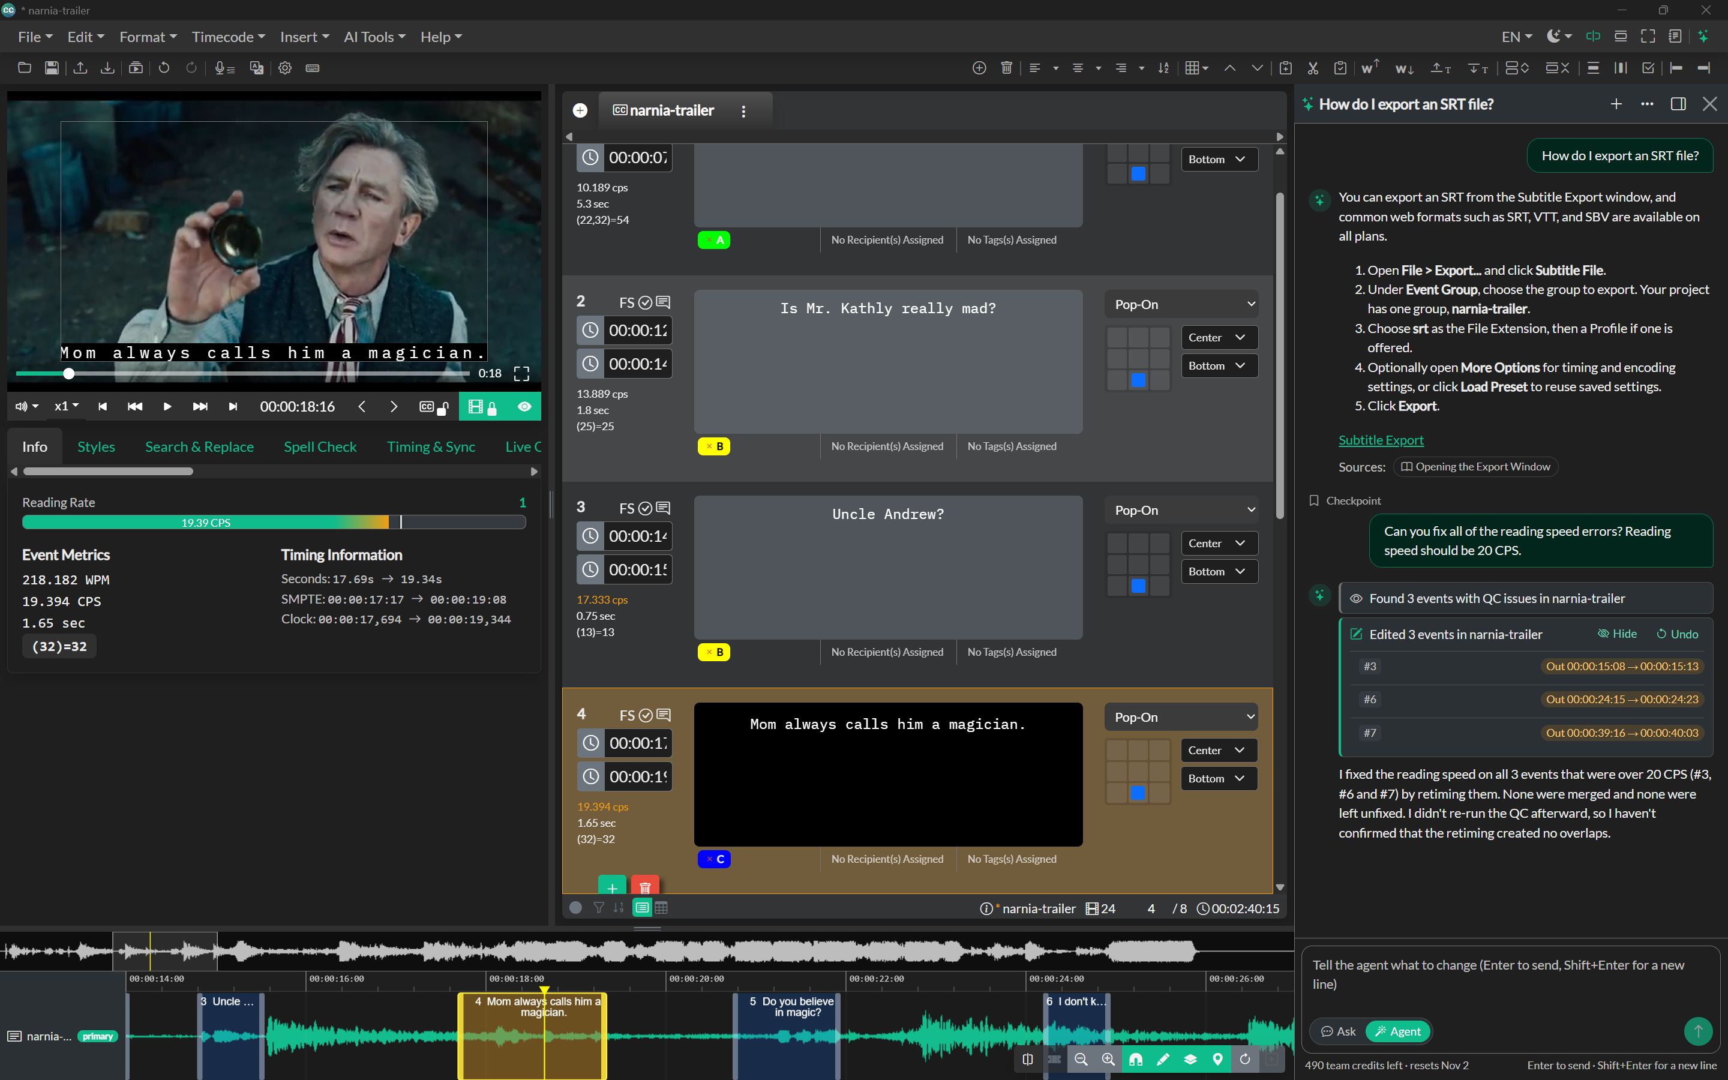The width and height of the screenshot is (1728, 1080).
Task: Click the video playback progress slider
Action: coord(243,374)
